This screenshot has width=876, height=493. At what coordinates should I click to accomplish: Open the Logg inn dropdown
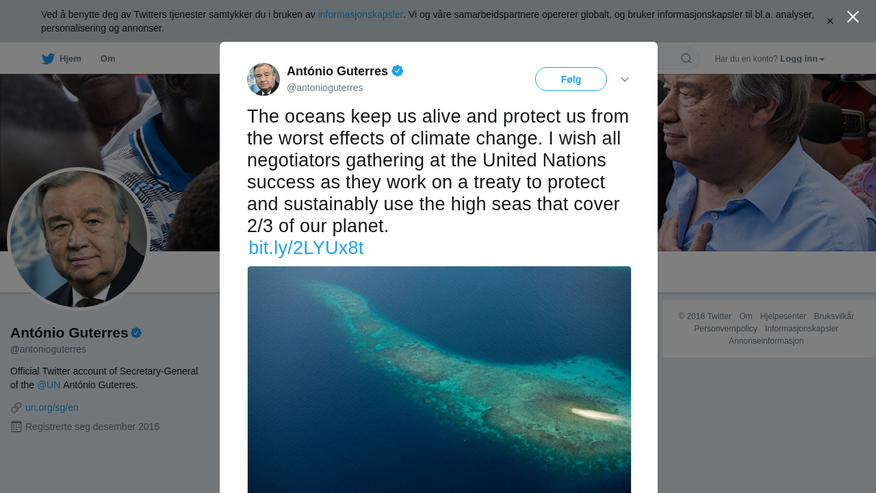[802, 59]
